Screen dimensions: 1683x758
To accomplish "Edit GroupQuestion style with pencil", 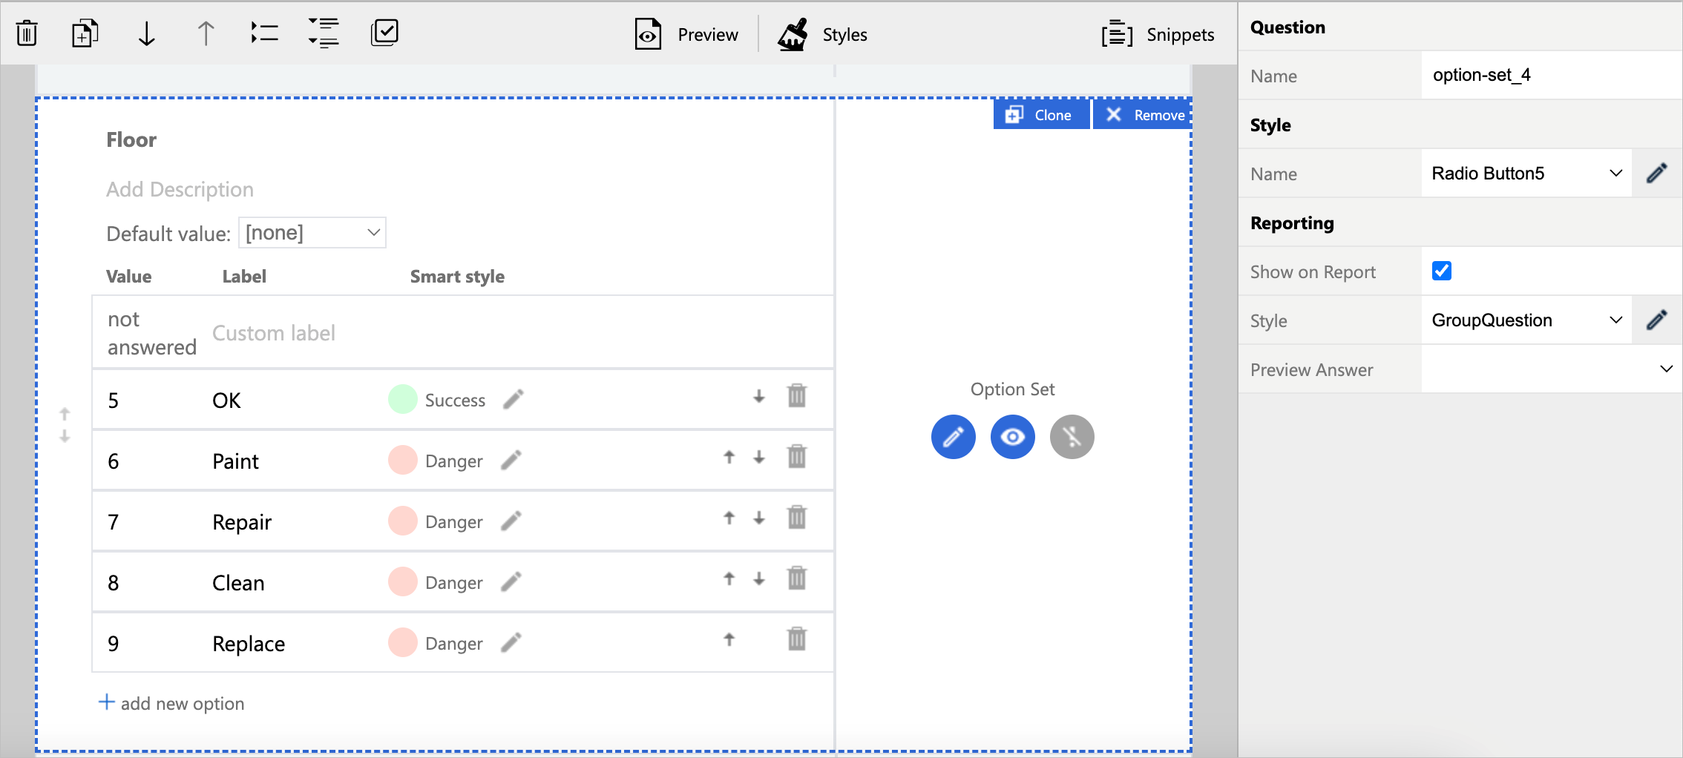I will coord(1656,320).
